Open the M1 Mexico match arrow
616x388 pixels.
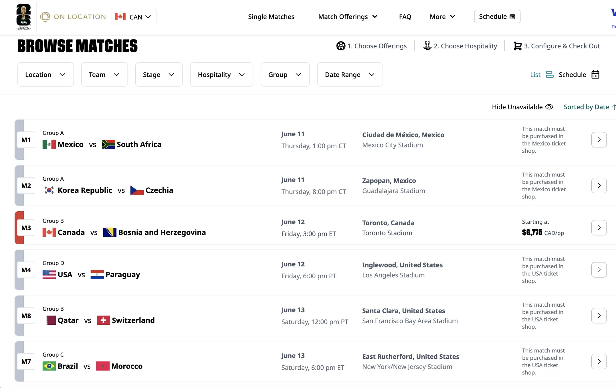pos(599,140)
